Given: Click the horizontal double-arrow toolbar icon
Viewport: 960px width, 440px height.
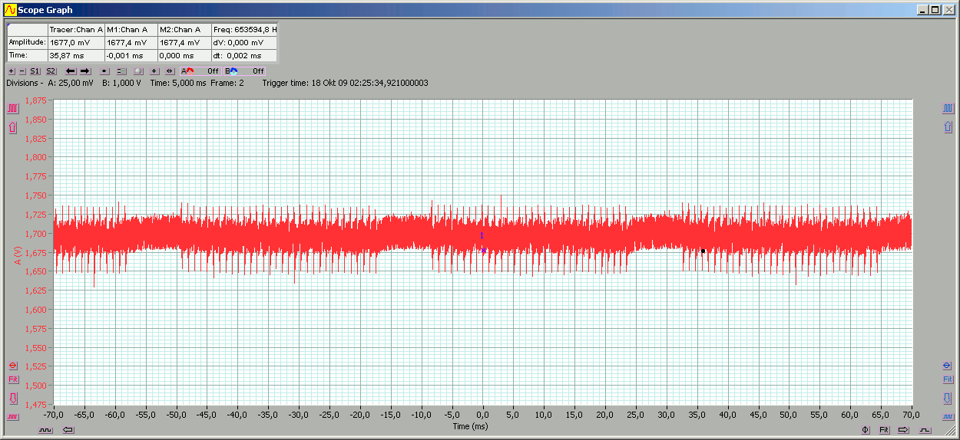Looking at the screenshot, I should click(x=170, y=71).
